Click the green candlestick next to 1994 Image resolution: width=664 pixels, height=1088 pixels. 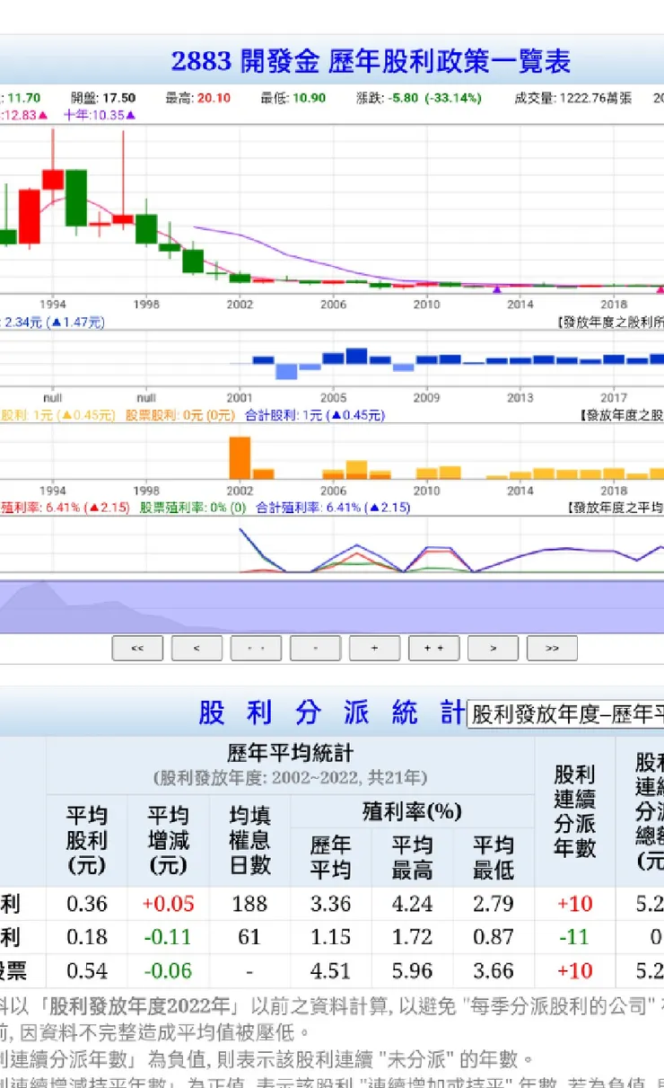[76, 199]
